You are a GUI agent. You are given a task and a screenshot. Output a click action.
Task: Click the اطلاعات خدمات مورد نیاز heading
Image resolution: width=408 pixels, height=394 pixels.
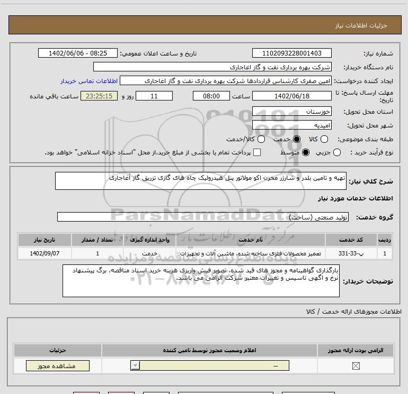355,198
